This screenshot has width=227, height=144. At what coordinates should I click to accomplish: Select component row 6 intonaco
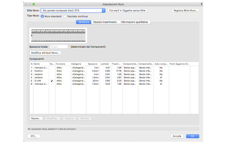point(114,84)
